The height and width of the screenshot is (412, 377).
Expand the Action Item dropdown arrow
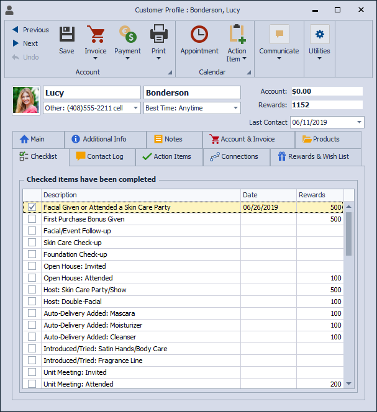245,58
